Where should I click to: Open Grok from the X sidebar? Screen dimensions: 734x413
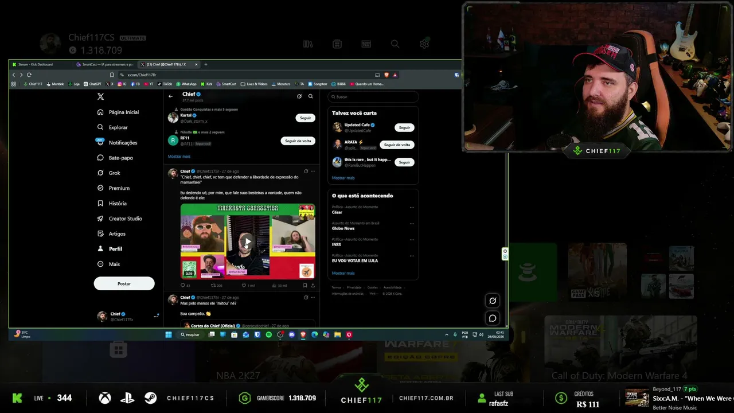pyautogui.click(x=109, y=173)
